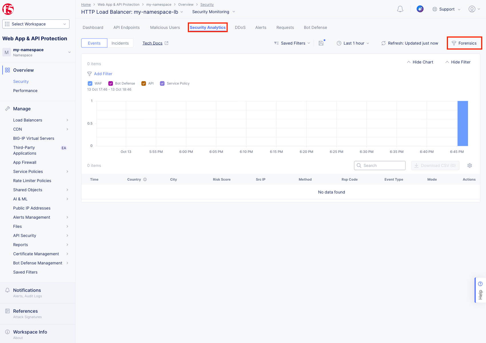
Task: Click the Workspace Info icon
Action: pyautogui.click(x=7, y=332)
